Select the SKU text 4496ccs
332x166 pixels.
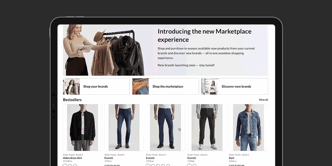pos(233,161)
